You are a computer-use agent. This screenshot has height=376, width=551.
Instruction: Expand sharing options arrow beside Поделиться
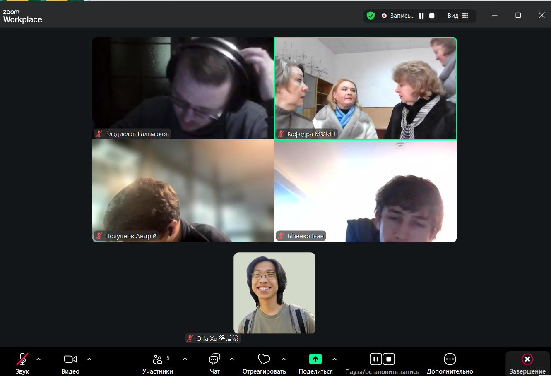click(334, 359)
